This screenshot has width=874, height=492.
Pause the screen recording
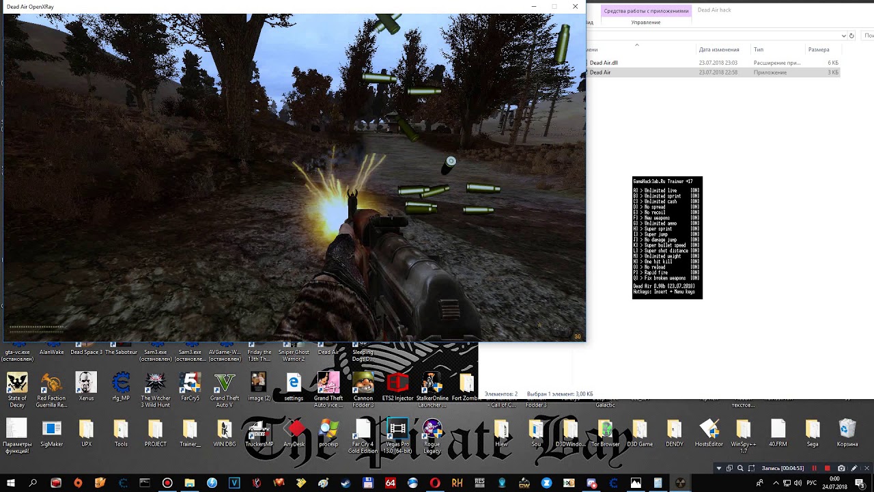[814, 468]
